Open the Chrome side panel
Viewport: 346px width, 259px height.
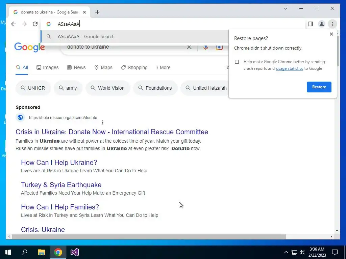pos(311,24)
